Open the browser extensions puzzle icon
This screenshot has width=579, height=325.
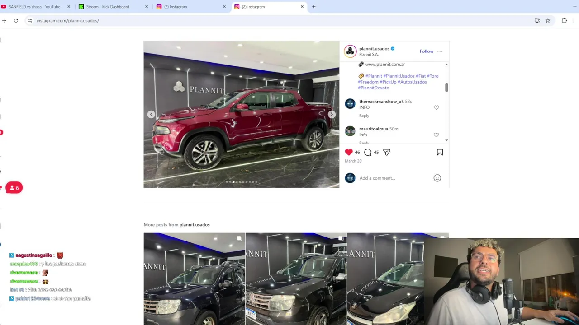click(x=564, y=20)
